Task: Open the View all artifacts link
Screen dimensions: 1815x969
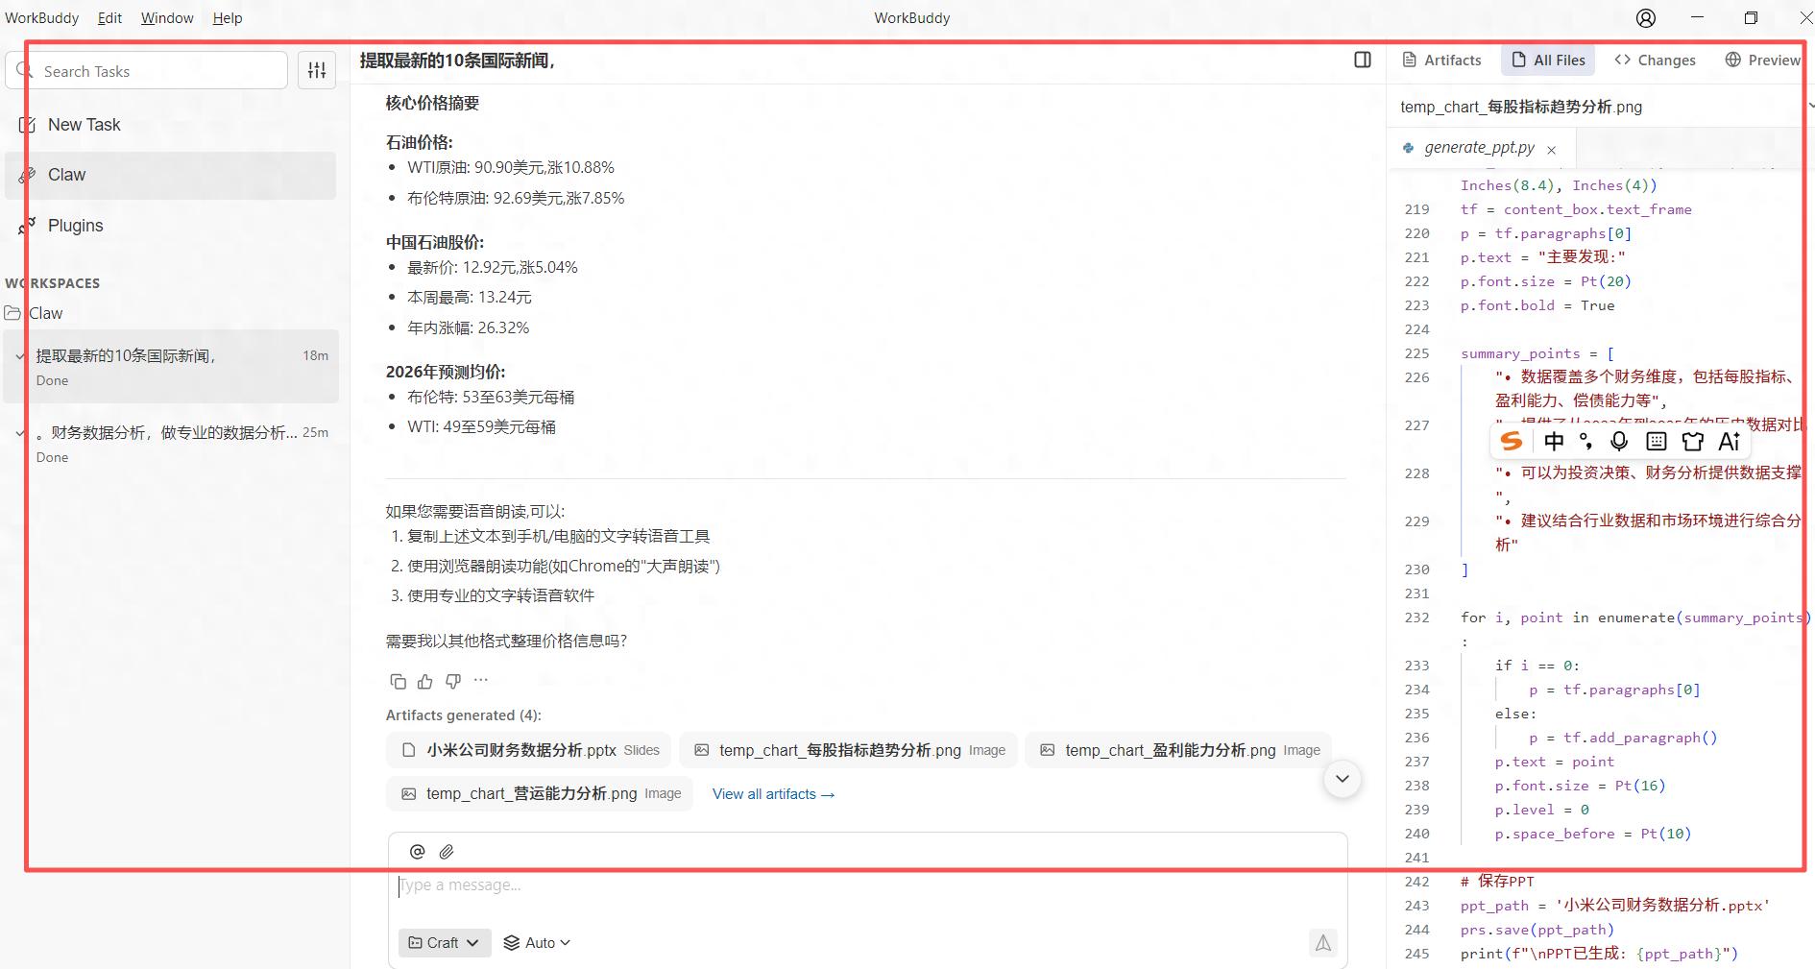Action: [x=774, y=794]
